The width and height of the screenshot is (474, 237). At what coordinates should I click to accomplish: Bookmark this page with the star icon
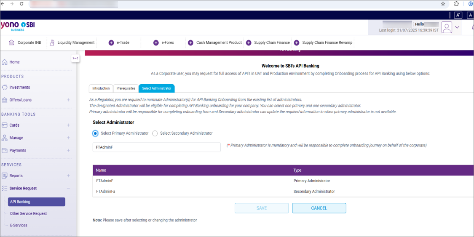(x=443, y=4)
